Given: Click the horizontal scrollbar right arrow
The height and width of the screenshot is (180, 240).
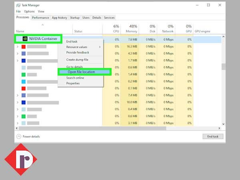Looking at the screenshot, I should 219,128.
